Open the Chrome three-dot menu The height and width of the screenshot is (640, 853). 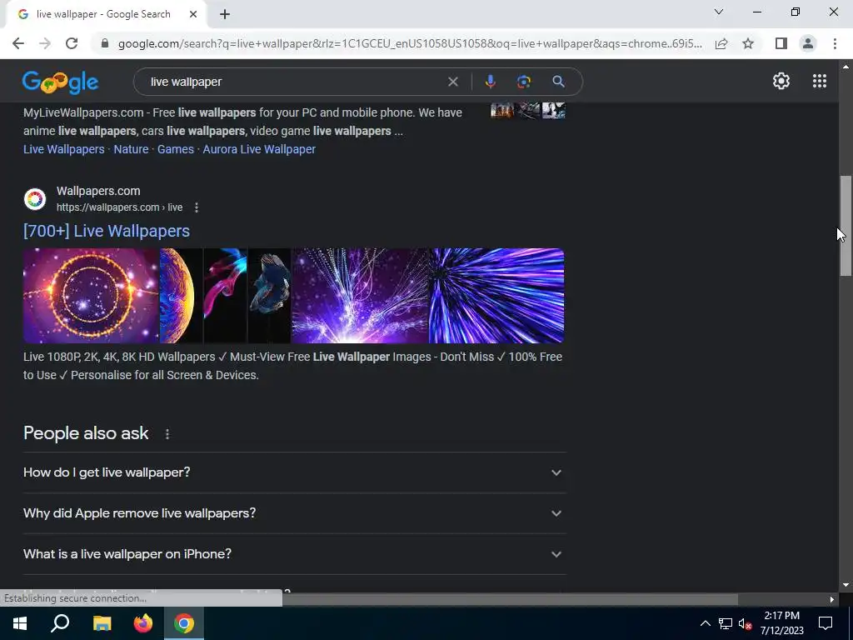pyautogui.click(x=835, y=43)
